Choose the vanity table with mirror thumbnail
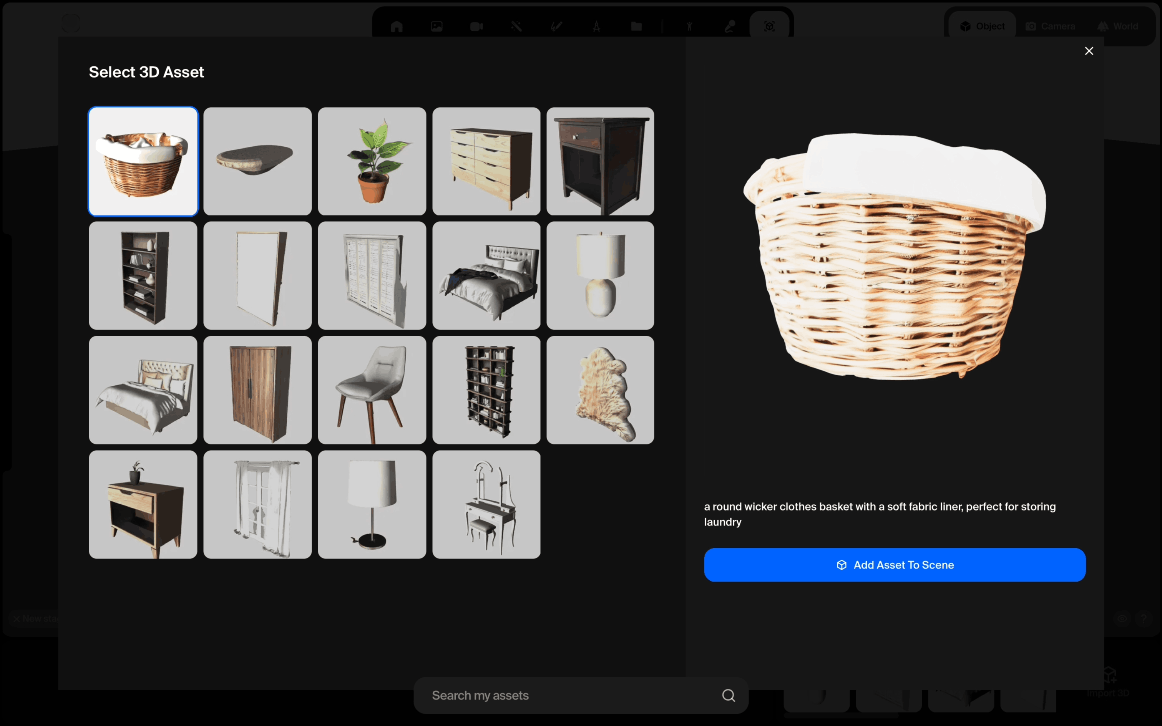Screen dimensions: 1162x726 click(x=486, y=504)
